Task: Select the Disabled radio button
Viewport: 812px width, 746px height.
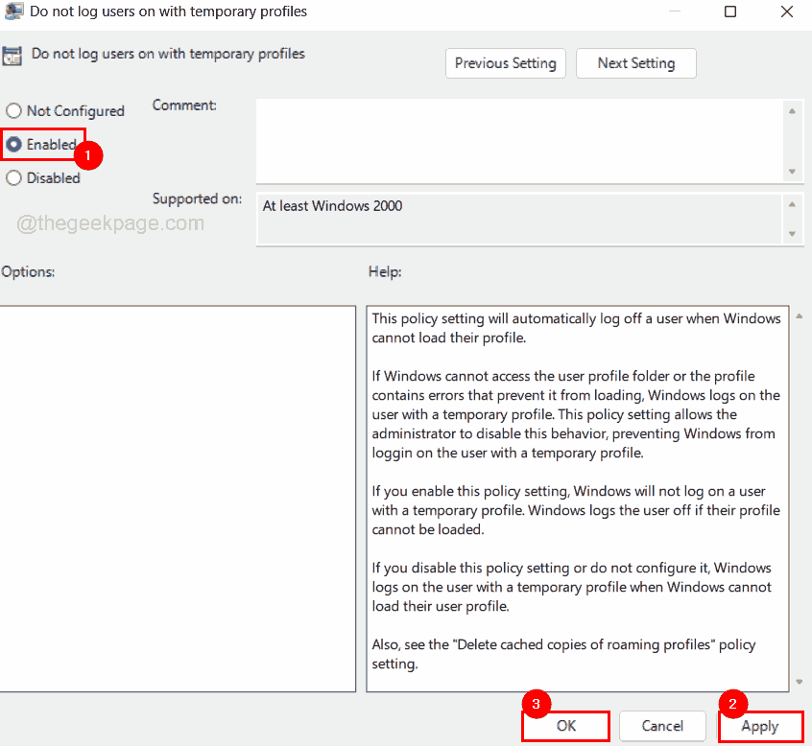Action: pos(12,177)
